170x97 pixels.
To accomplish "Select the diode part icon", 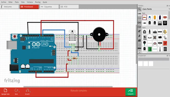I will point(145,23).
